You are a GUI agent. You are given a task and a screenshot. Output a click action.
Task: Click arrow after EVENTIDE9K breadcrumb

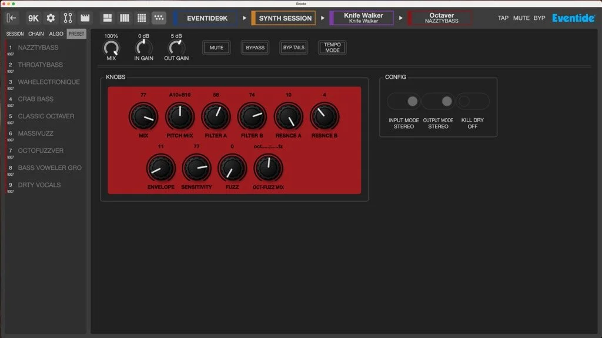click(x=245, y=18)
